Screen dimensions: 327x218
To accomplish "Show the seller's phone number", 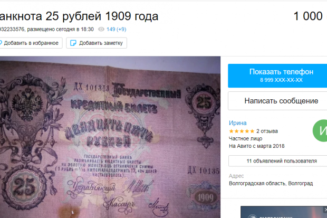I will click(x=277, y=76).
